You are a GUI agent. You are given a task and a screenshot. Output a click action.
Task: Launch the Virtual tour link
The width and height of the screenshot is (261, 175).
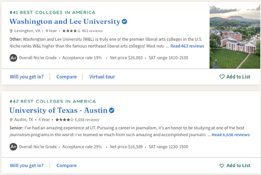[102, 77]
